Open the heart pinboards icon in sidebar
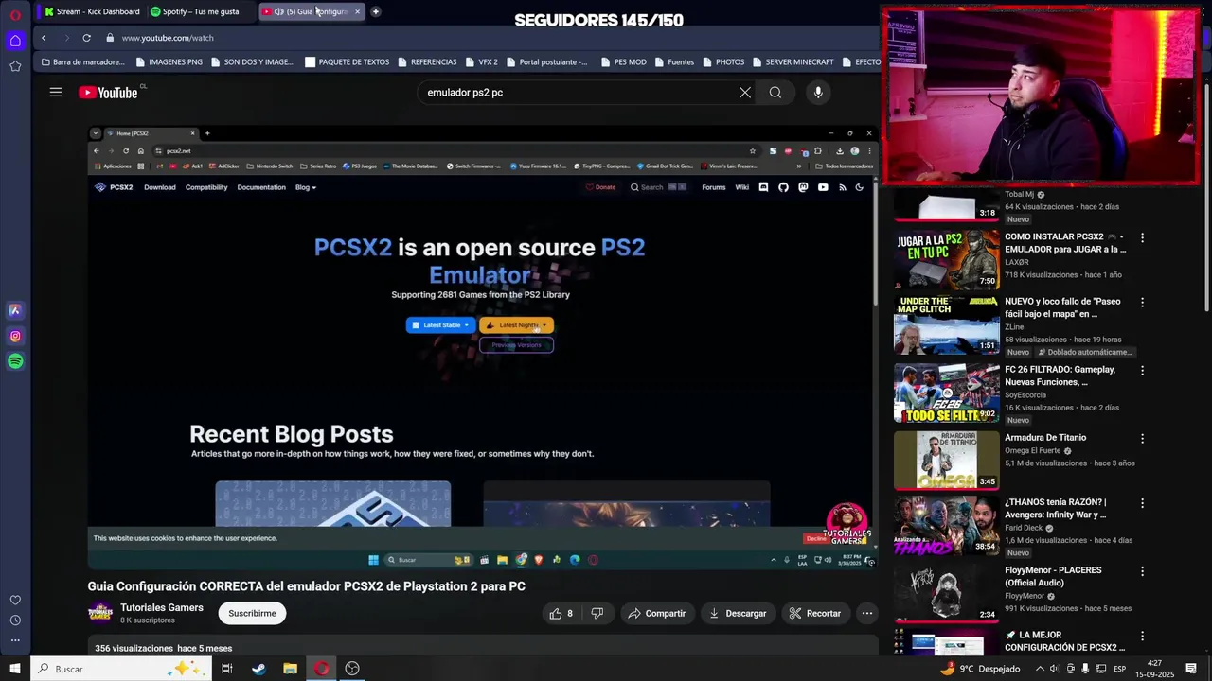Image resolution: width=1212 pixels, height=681 pixels. click(x=15, y=600)
